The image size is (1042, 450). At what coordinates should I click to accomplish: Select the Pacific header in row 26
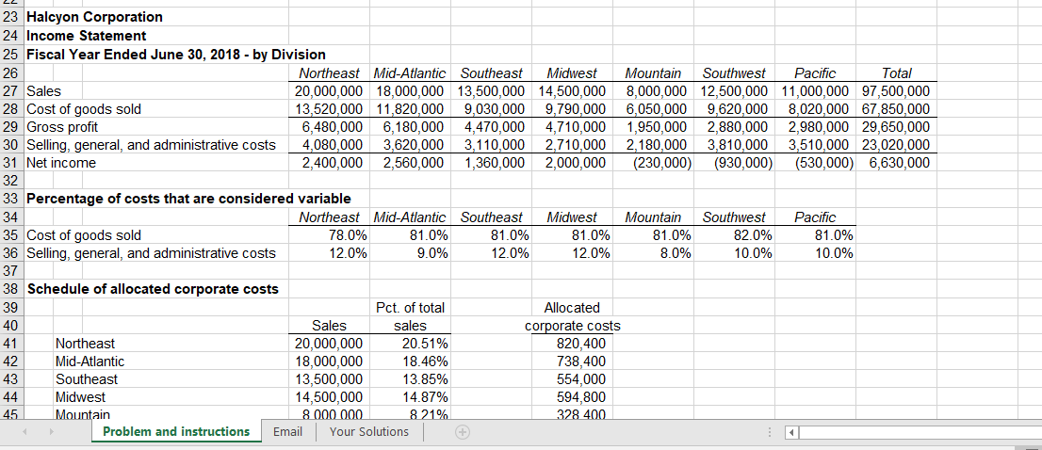(x=815, y=73)
